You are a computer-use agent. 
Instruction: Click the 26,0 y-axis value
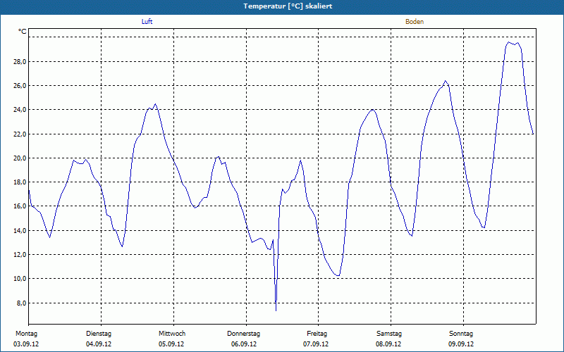[x=20, y=85]
